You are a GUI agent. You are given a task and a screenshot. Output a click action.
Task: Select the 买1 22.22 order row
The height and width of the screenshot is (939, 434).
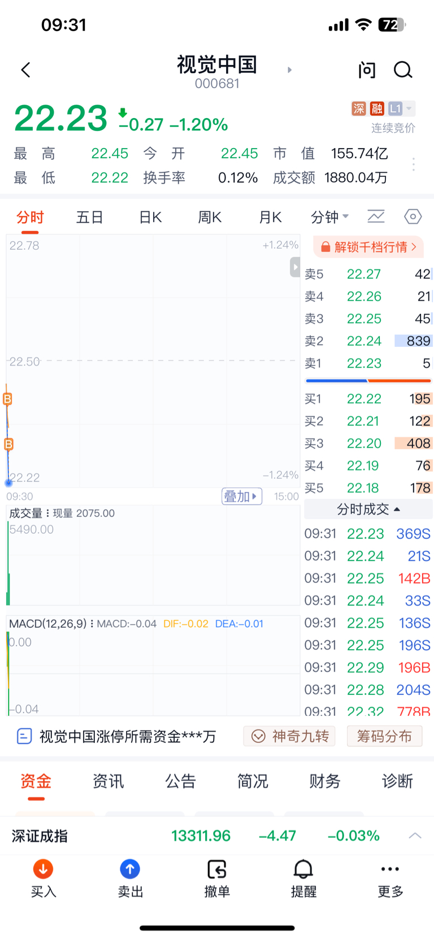point(368,399)
